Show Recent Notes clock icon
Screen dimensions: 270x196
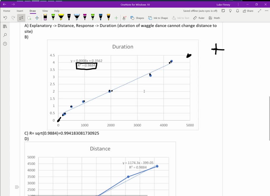pos(5,44)
